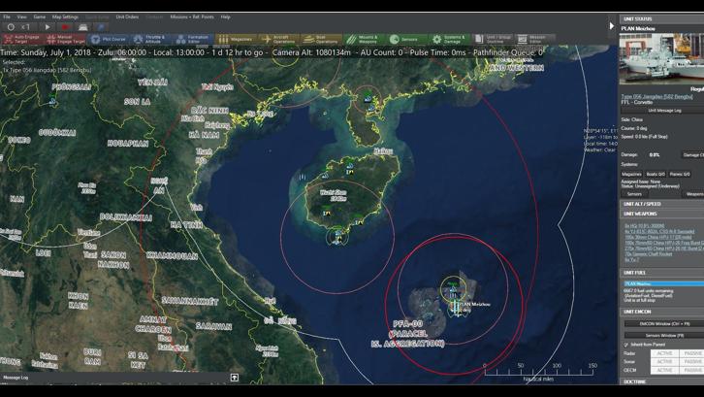This screenshot has width=704, height=397.
Task: Select the unit at Hainan's southern tip
Action: [x=337, y=238]
